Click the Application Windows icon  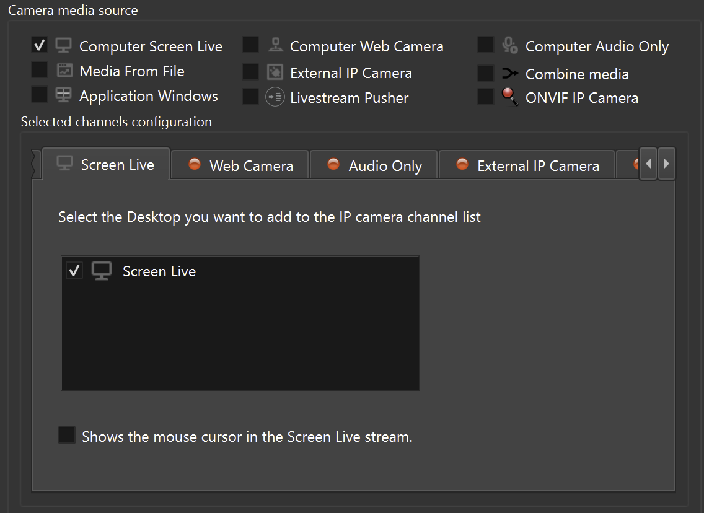tap(63, 95)
